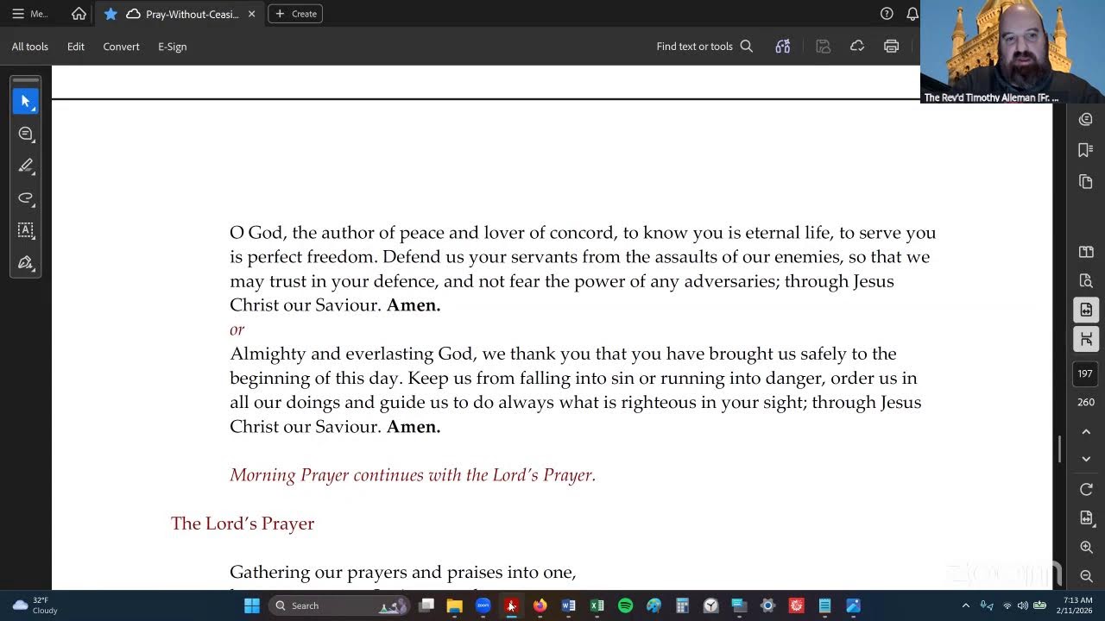
Task: Open the weather widget 32°F Cloudy
Action: click(x=35, y=605)
